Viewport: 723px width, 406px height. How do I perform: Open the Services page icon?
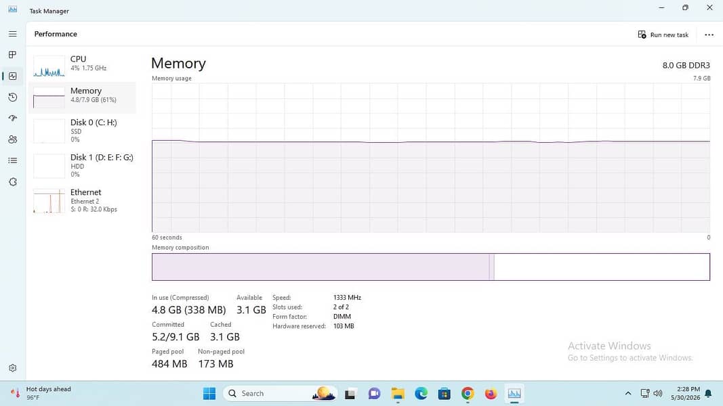tap(12, 182)
